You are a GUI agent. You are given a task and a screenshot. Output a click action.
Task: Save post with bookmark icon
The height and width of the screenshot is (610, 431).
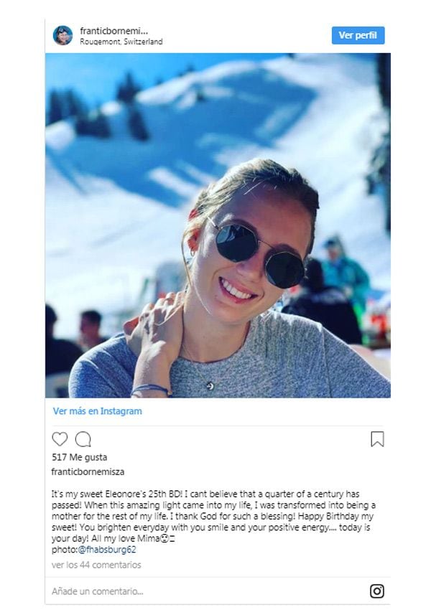point(377,439)
